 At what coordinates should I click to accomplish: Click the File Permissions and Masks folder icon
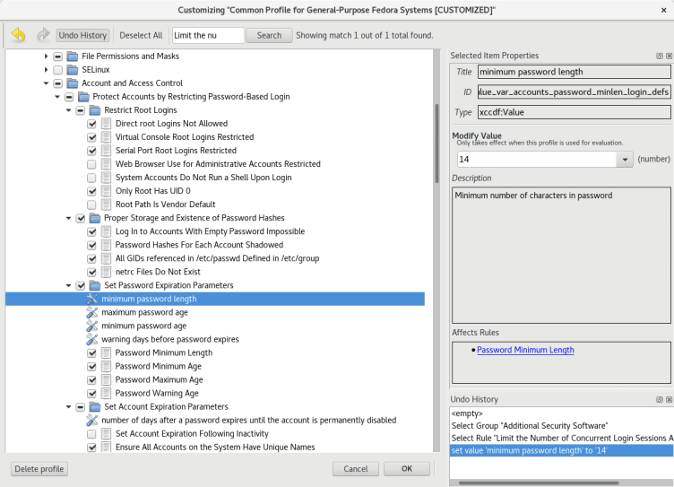pos(73,57)
